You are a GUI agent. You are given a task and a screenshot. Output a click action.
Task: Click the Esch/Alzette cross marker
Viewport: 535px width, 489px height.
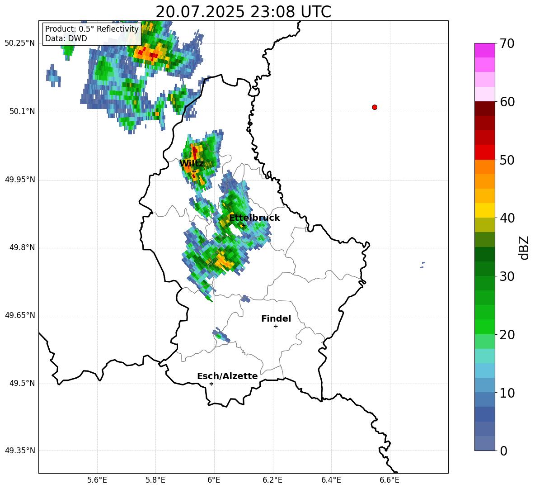click(x=211, y=384)
